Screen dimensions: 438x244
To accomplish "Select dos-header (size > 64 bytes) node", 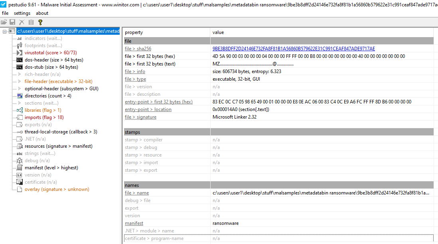I will click(x=54, y=60).
